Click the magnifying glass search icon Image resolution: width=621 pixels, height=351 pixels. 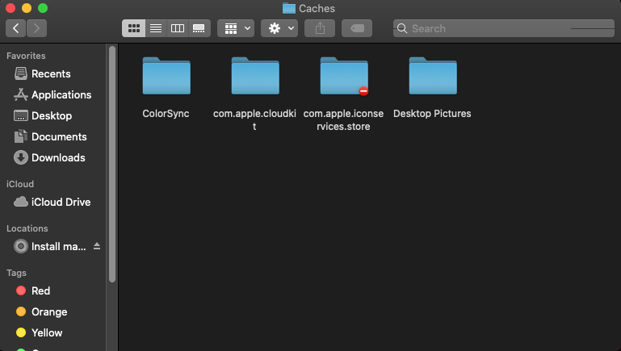402,28
